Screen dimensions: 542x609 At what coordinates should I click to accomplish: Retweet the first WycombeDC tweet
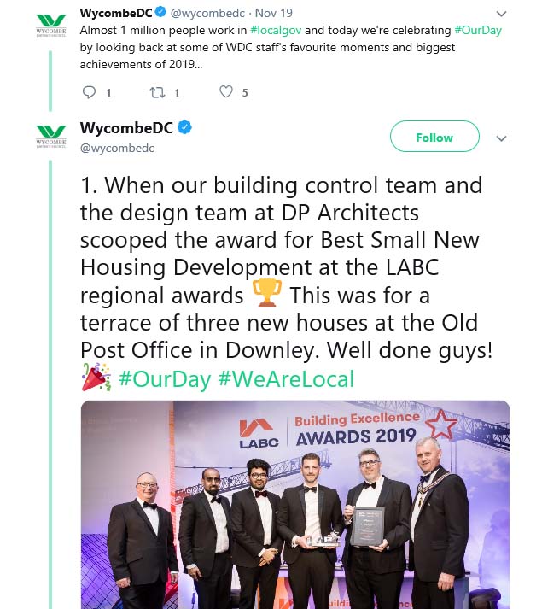pyautogui.click(x=157, y=92)
